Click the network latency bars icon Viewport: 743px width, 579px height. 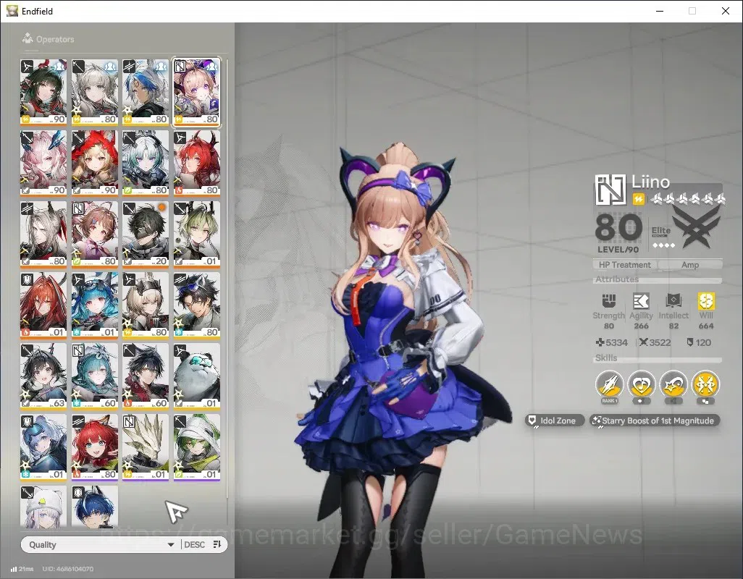pyautogui.click(x=14, y=569)
